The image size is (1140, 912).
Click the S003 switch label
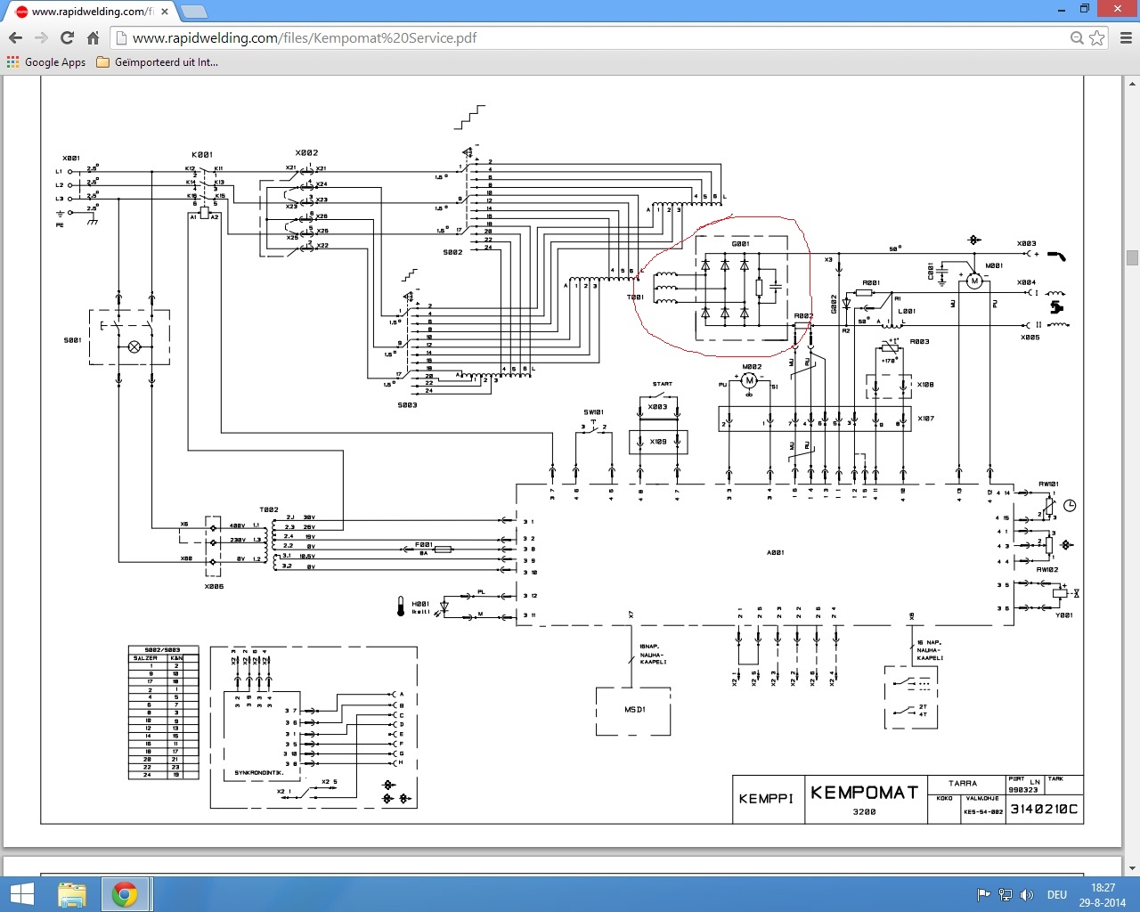[407, 405]
